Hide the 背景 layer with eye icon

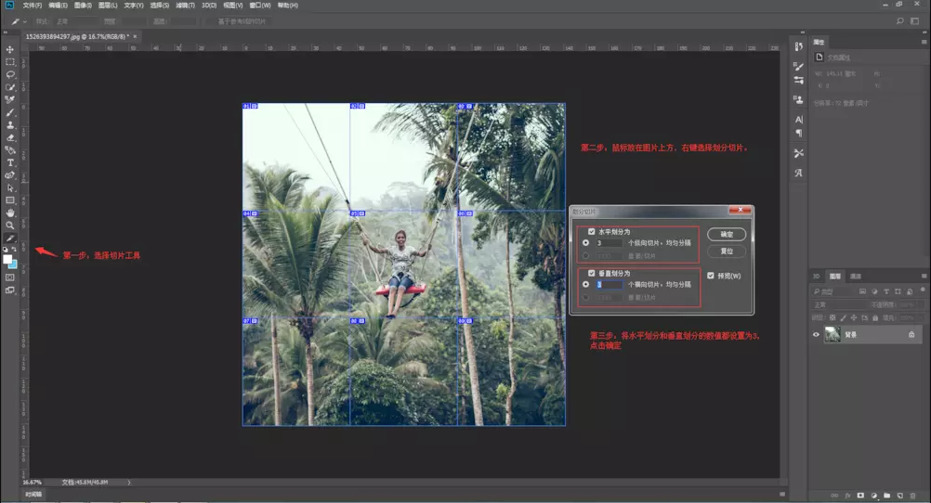(x=816, y=334)
